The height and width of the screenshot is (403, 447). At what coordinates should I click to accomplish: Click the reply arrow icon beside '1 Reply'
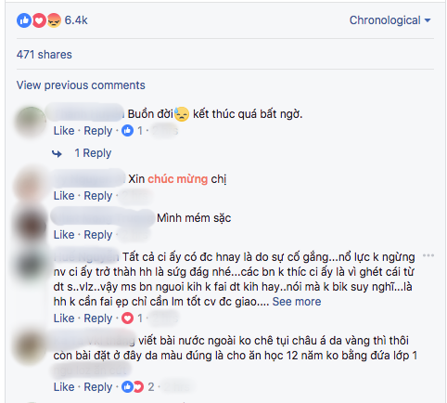pos(57,153)
